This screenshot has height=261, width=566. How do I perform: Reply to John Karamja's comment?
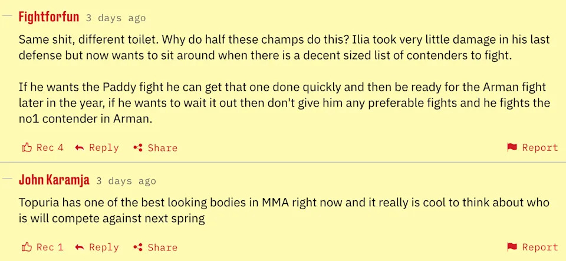tap(104, 247)
